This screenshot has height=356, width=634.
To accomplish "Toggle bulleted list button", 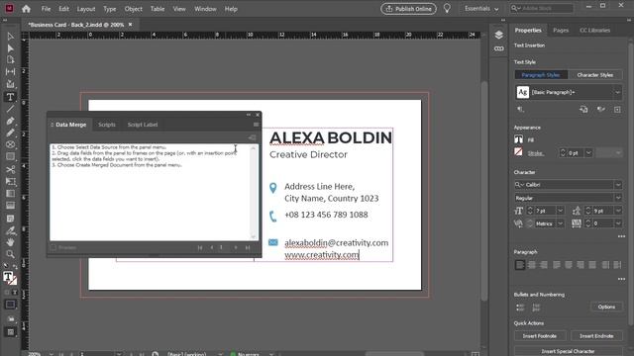I will 520,308.
